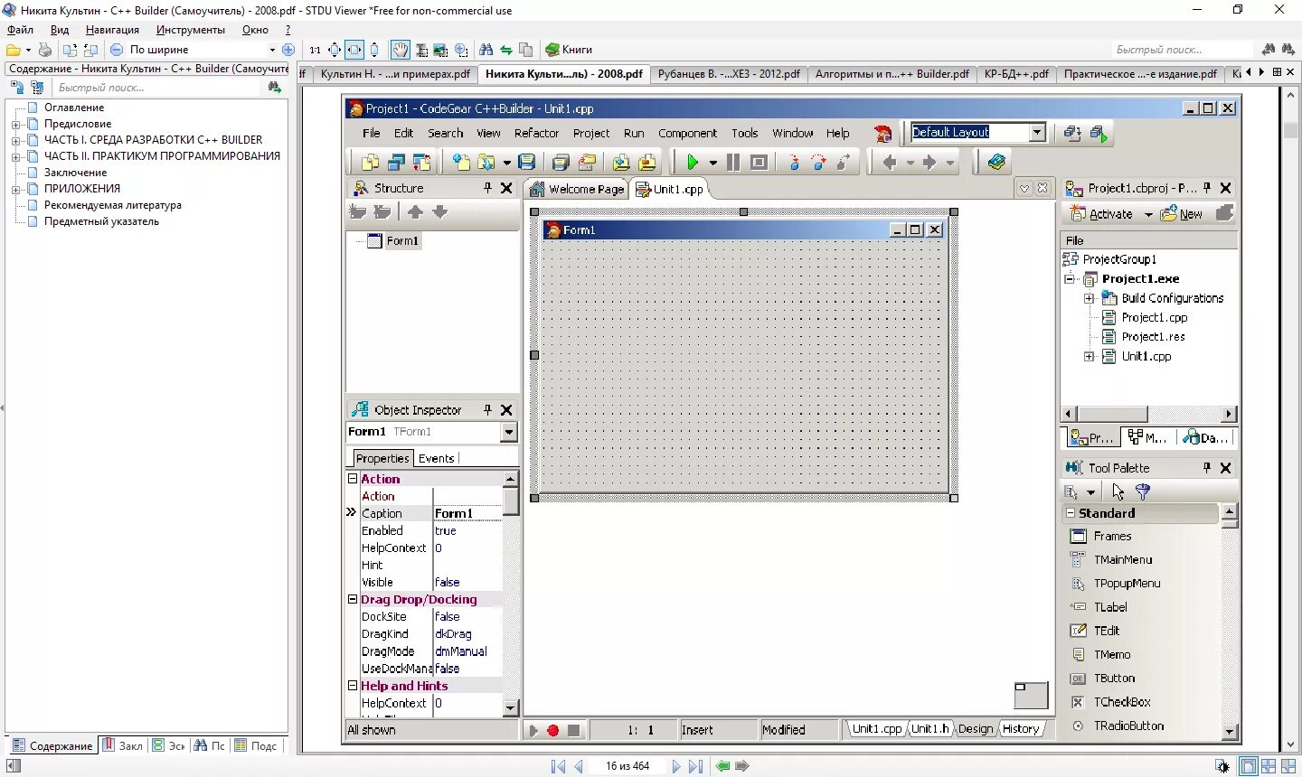Screen dimensions: 1302x777
Task: Pick the zoom-to-selection tool
Action: (461, 50)
